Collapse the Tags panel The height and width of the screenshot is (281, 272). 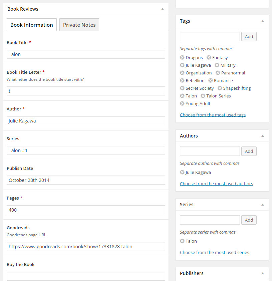tap(262, 21)
